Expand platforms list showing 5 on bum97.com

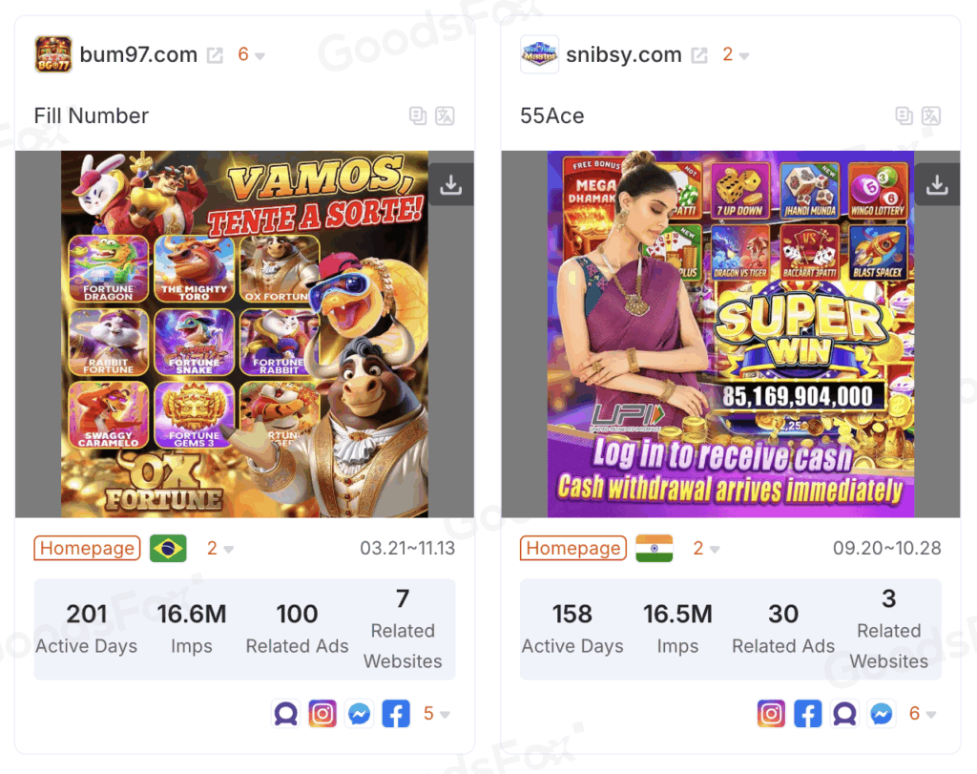click(x=436, y=714)
